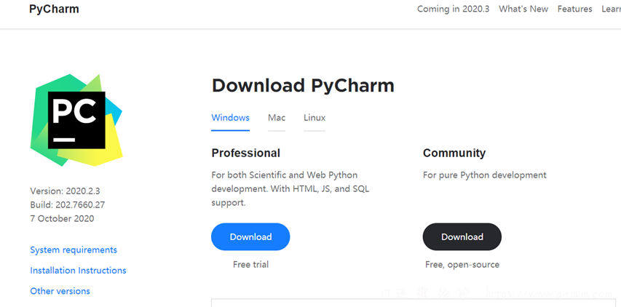This screenshot has width=621, height=307.
Task: Click the Free, open-source label
Action: coord(462,264)
